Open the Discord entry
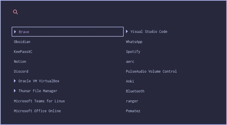Viewport: 227px width, 125px height. point(21,72)
